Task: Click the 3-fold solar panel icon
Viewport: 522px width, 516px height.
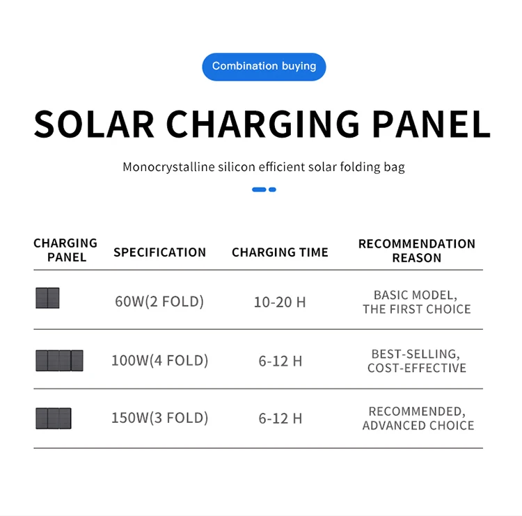Action: pyautogui.click(x=54, y=419)
